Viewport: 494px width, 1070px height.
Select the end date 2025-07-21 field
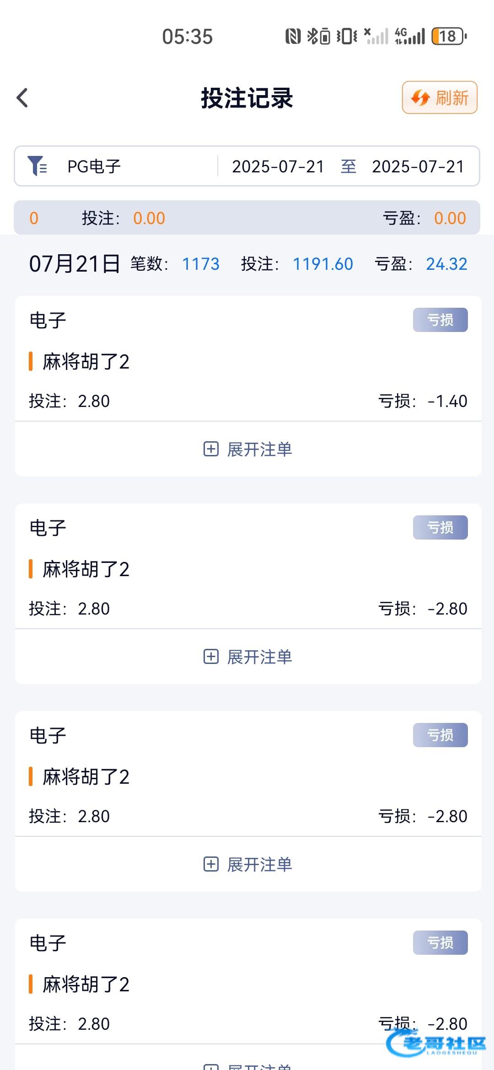pos(418,166)
